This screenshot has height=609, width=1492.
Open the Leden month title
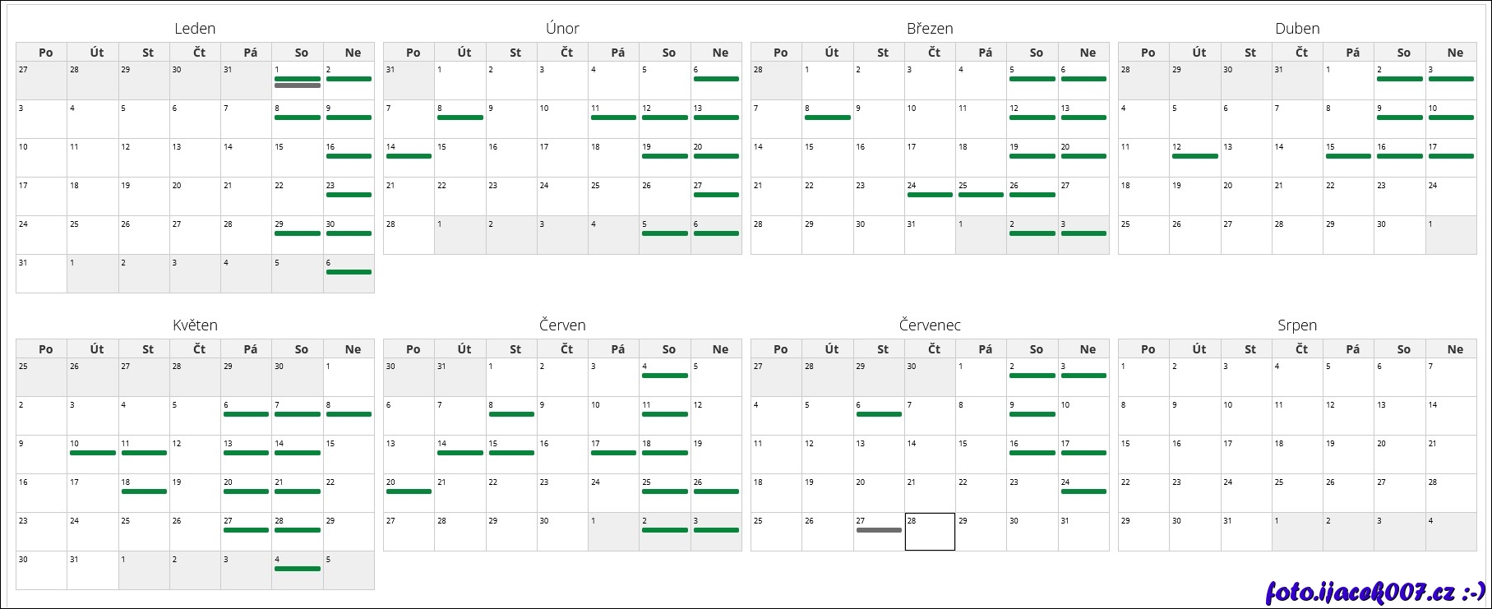tap(195, 29)
